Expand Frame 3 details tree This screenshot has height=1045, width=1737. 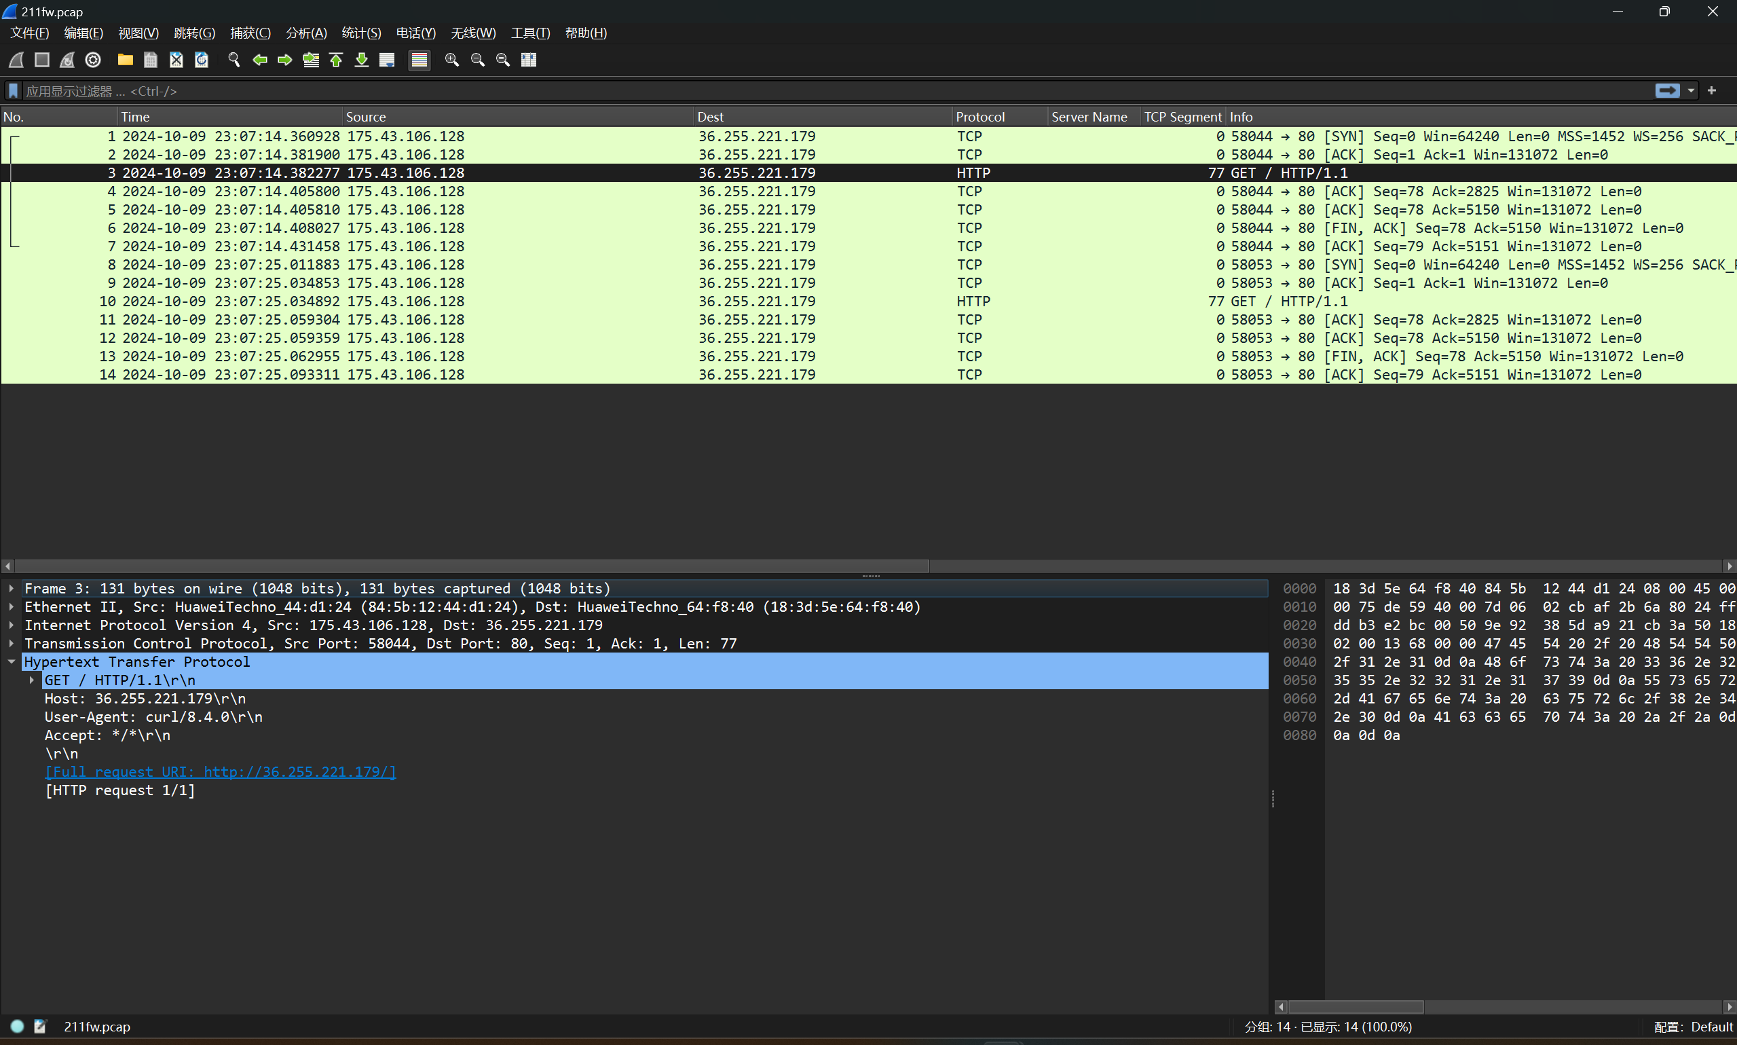click(12, 588)
